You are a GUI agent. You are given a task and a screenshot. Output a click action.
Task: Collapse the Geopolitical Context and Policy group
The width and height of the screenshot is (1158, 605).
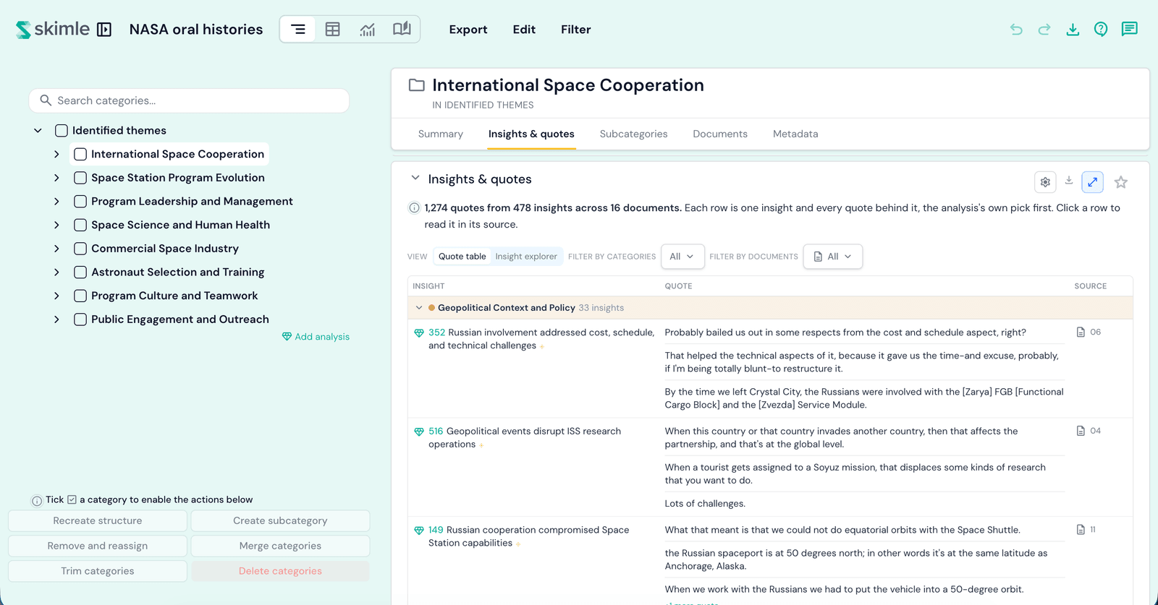pyautogui.click(x=419, y=308)
